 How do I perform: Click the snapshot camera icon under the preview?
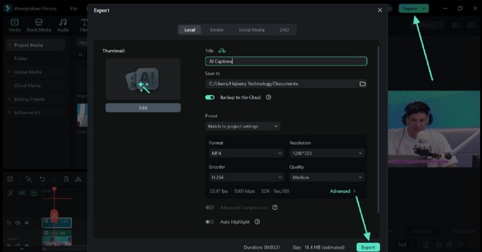click(449, 245)
